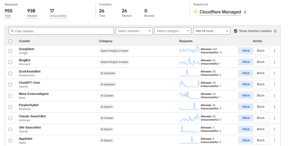Click the Search Engine Crawler tag for Googlebot
The width and height of the screenshot is (288, 146).
coord(114,51)
